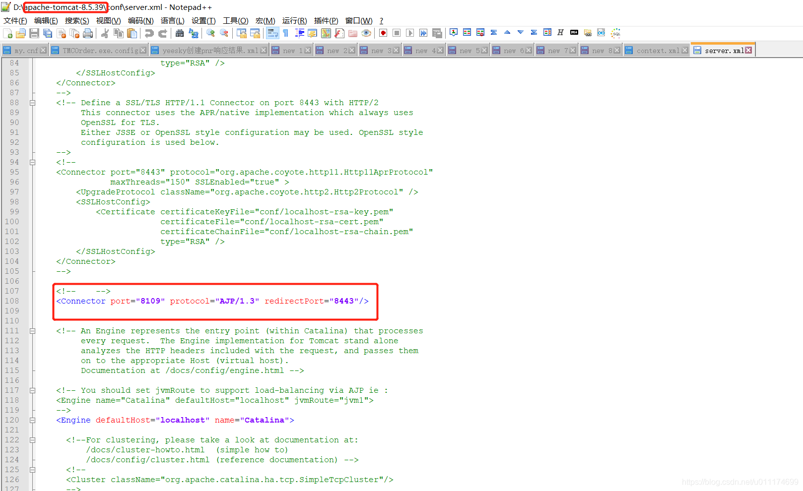Undo the last edit
Screen dimensions: 803x491
pos(149,33)
